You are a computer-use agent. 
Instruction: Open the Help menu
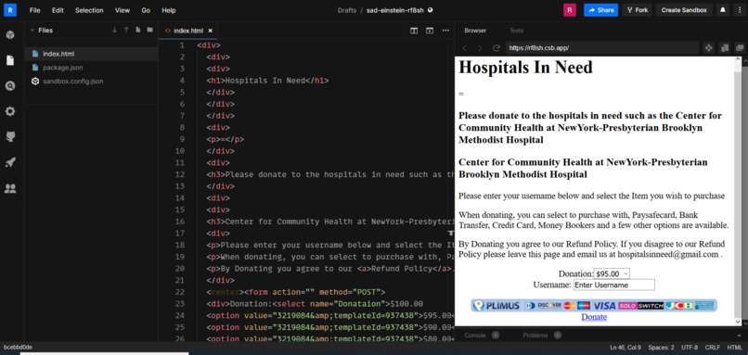coord(168,10)
